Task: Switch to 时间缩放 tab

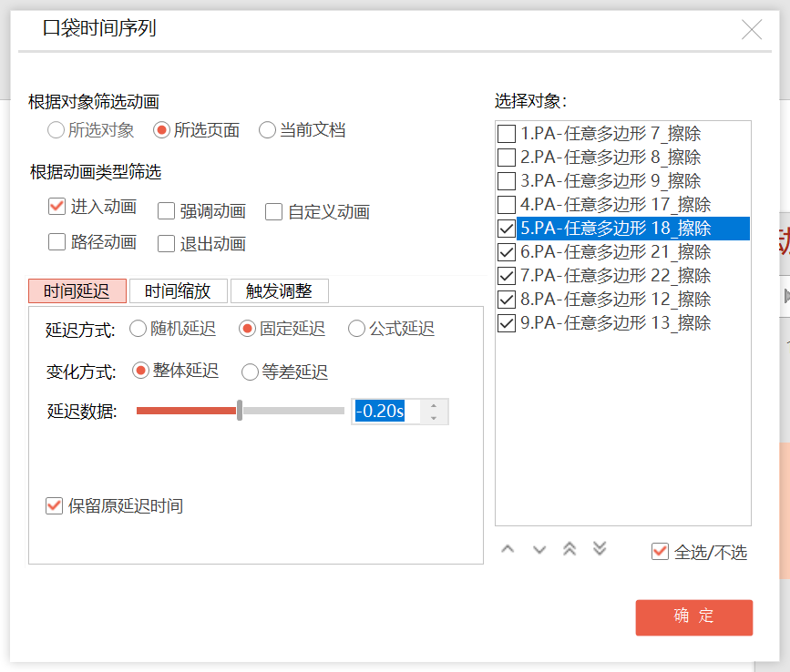Action: click(x=179, y=291)
